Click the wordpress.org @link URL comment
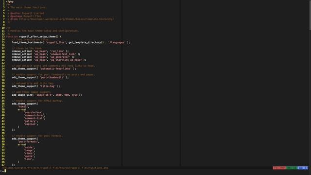Image resolution: width=311 pixels, height=175 pixels. 67,19
